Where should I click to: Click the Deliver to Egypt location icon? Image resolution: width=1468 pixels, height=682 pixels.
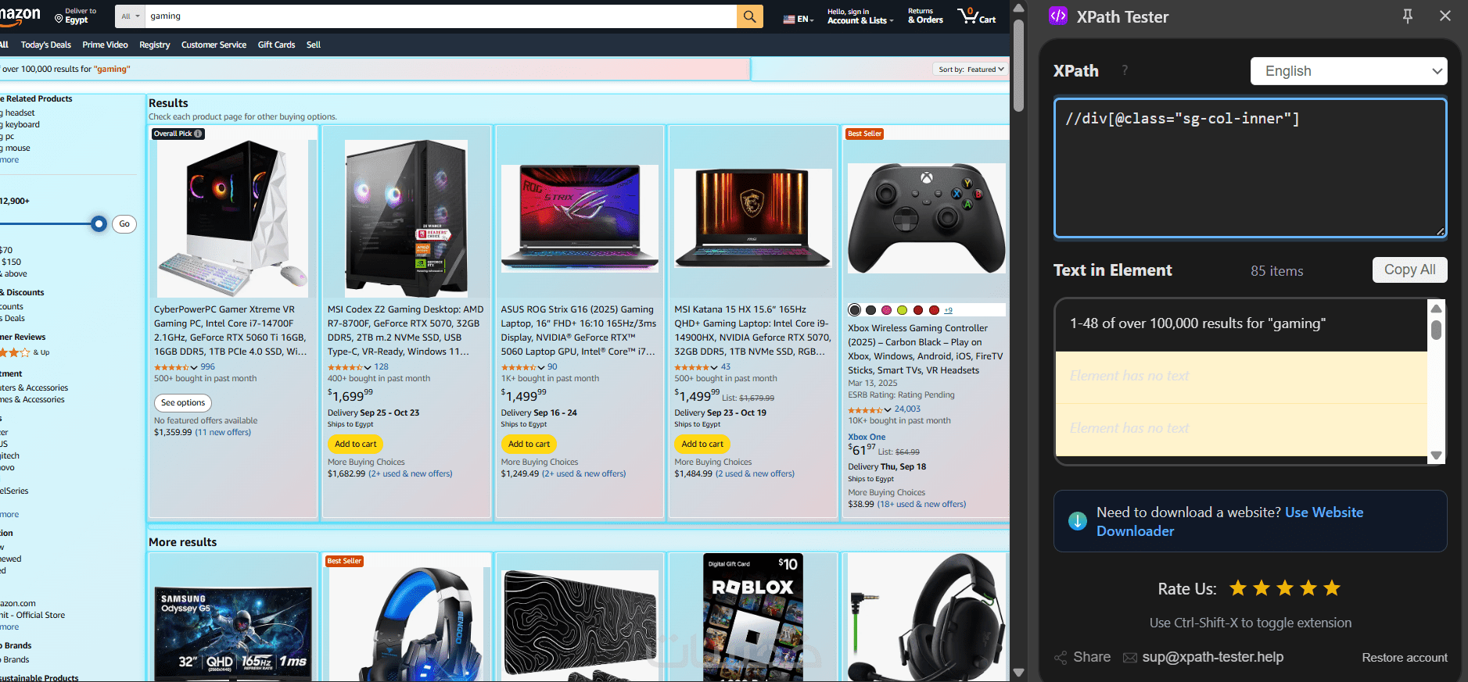(59, 18)
